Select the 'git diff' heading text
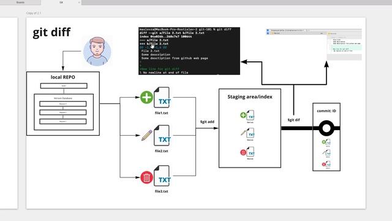 (x=51, y=33)
